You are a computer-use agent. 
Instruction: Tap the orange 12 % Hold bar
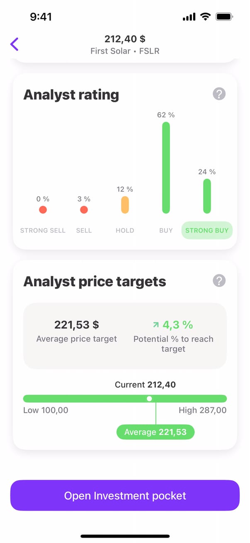pyautogui.click(x=125, y=205)
